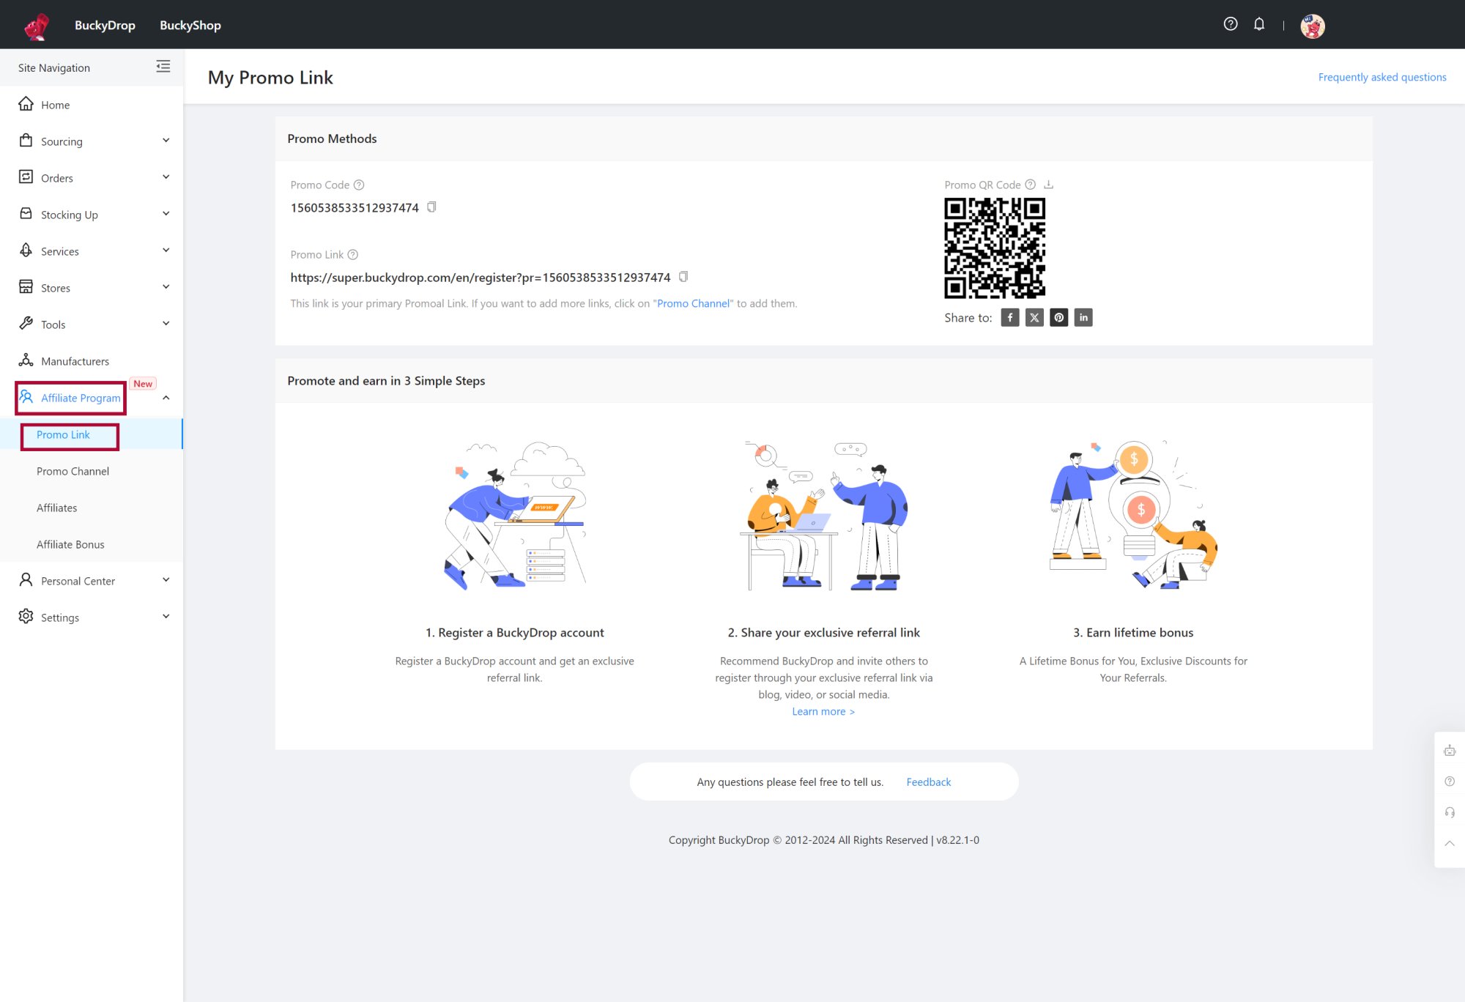
Task: Click Affiliate Program label
Action: [x=81, y=398]
